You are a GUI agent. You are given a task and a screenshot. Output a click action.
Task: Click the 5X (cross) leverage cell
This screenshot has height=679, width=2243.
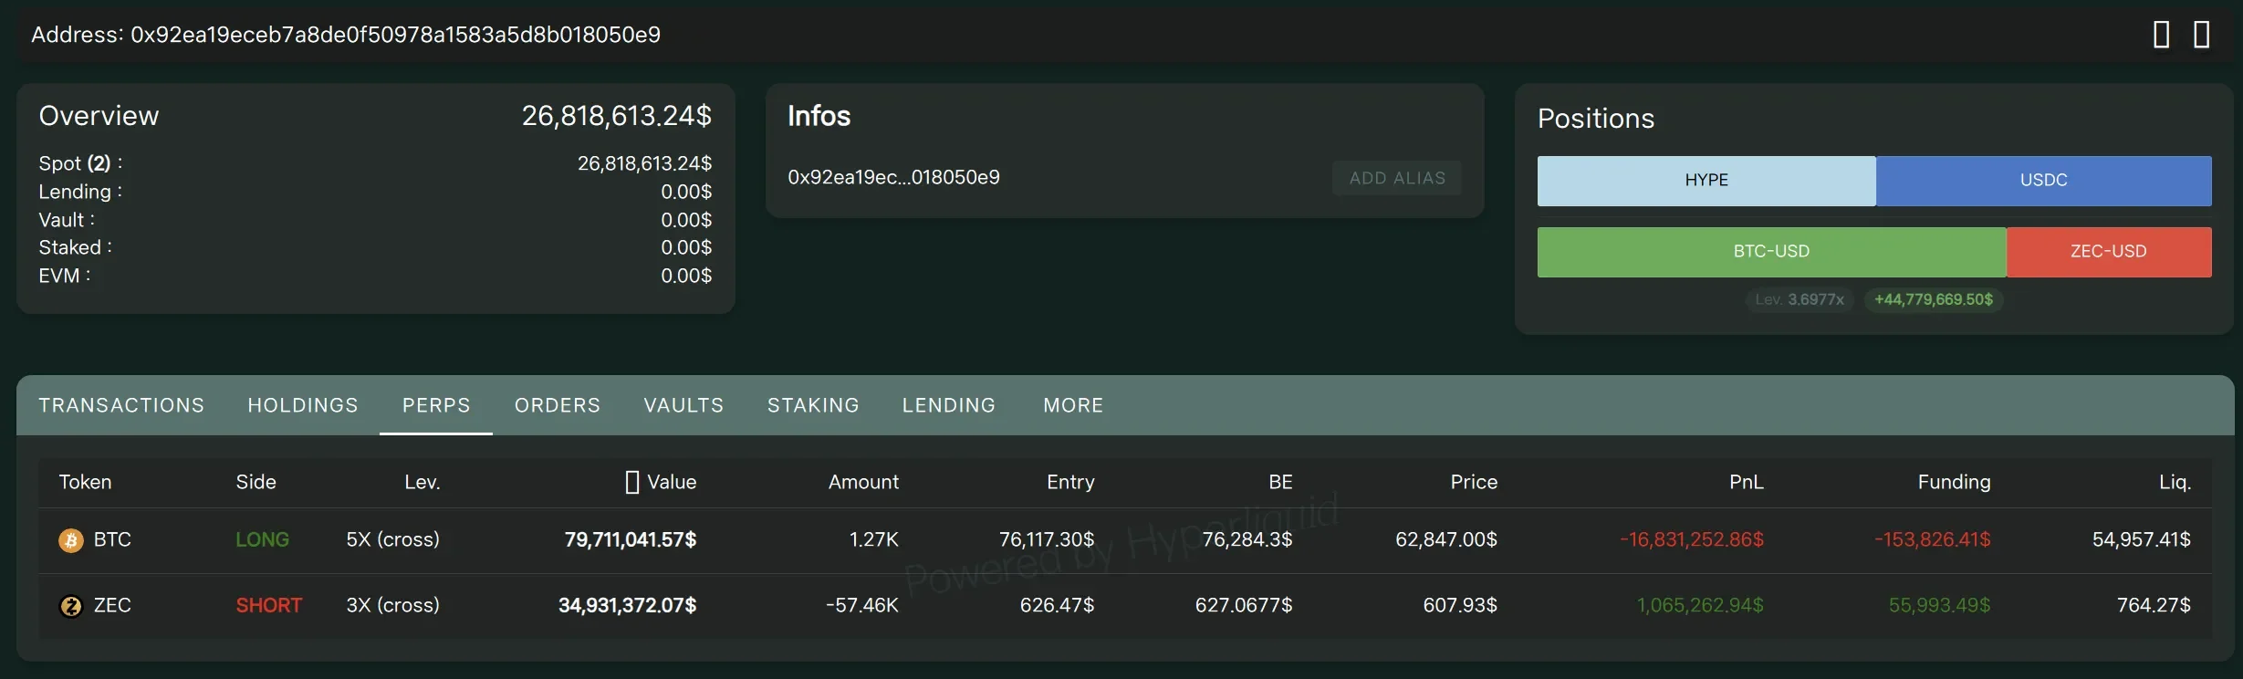392,540
